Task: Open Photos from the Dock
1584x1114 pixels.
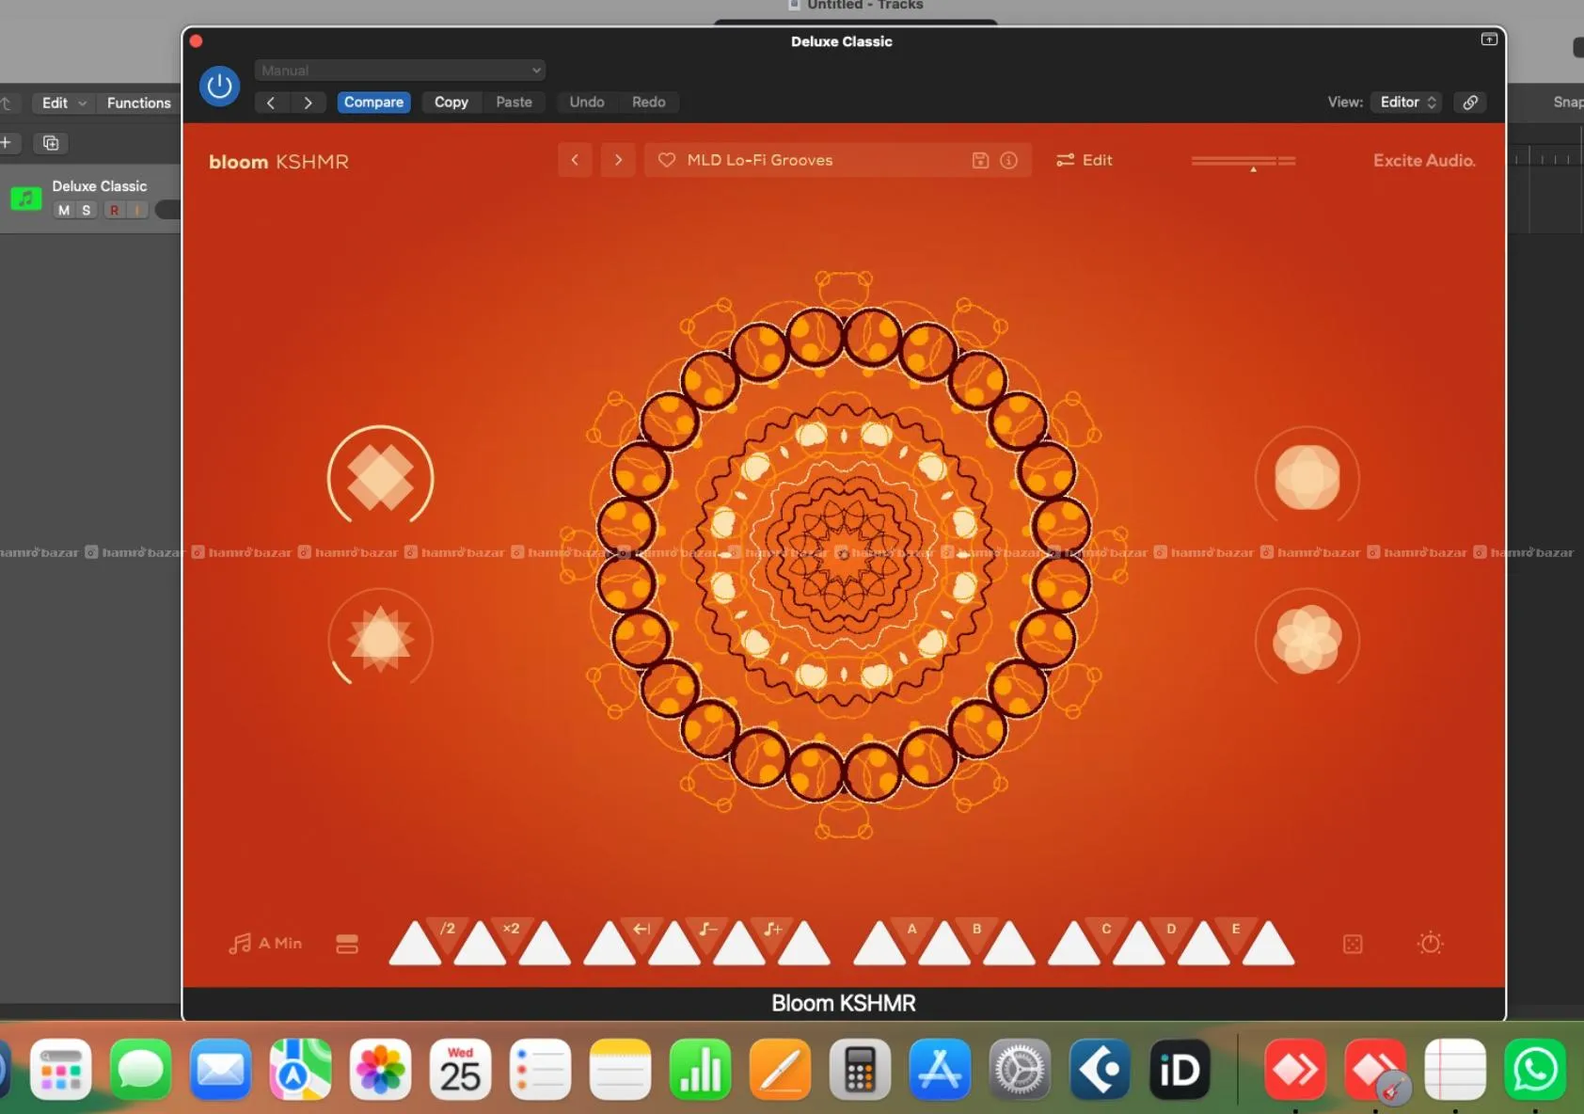Action: click(x=381, y=1070)
